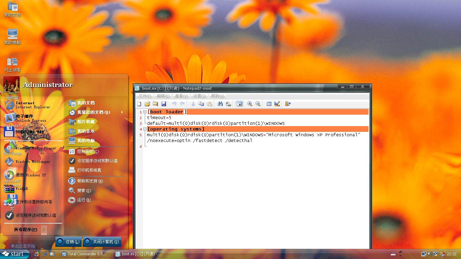
Task: Open 图片收藏 in the Start menu
Action: pyautogui.click(x=96, y=122)
